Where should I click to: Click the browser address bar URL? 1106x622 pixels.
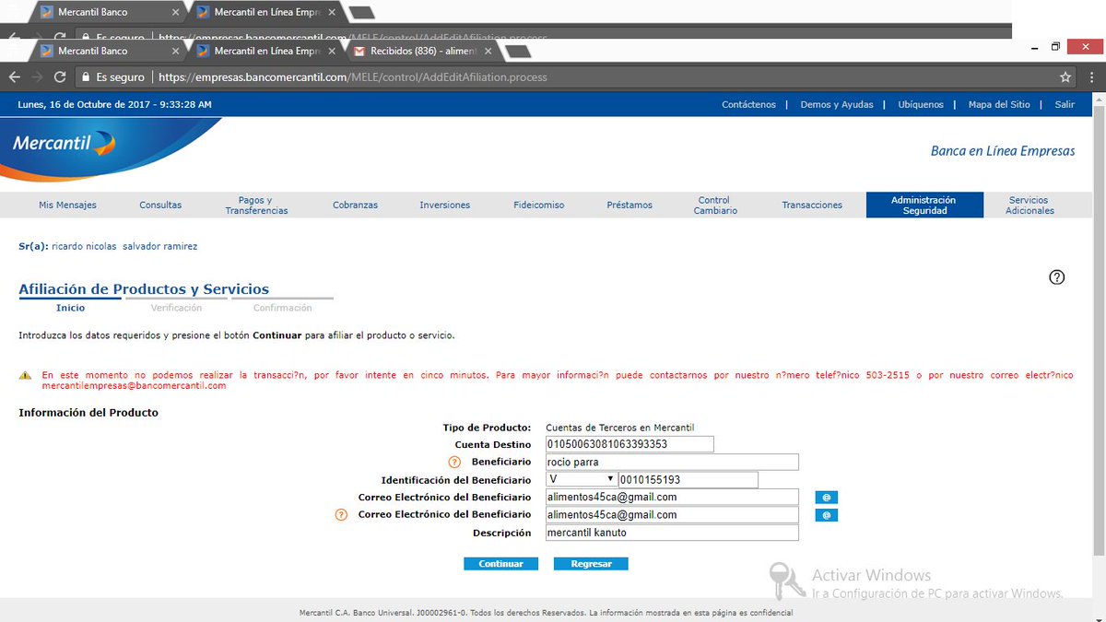(353, 77)
